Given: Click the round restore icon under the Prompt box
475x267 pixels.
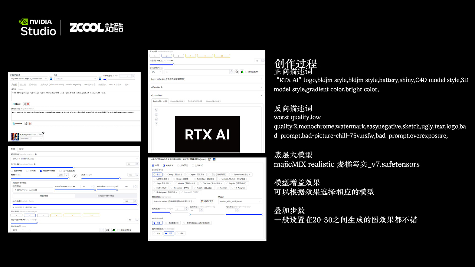Looking at the screenshot, I should (24, 104).
